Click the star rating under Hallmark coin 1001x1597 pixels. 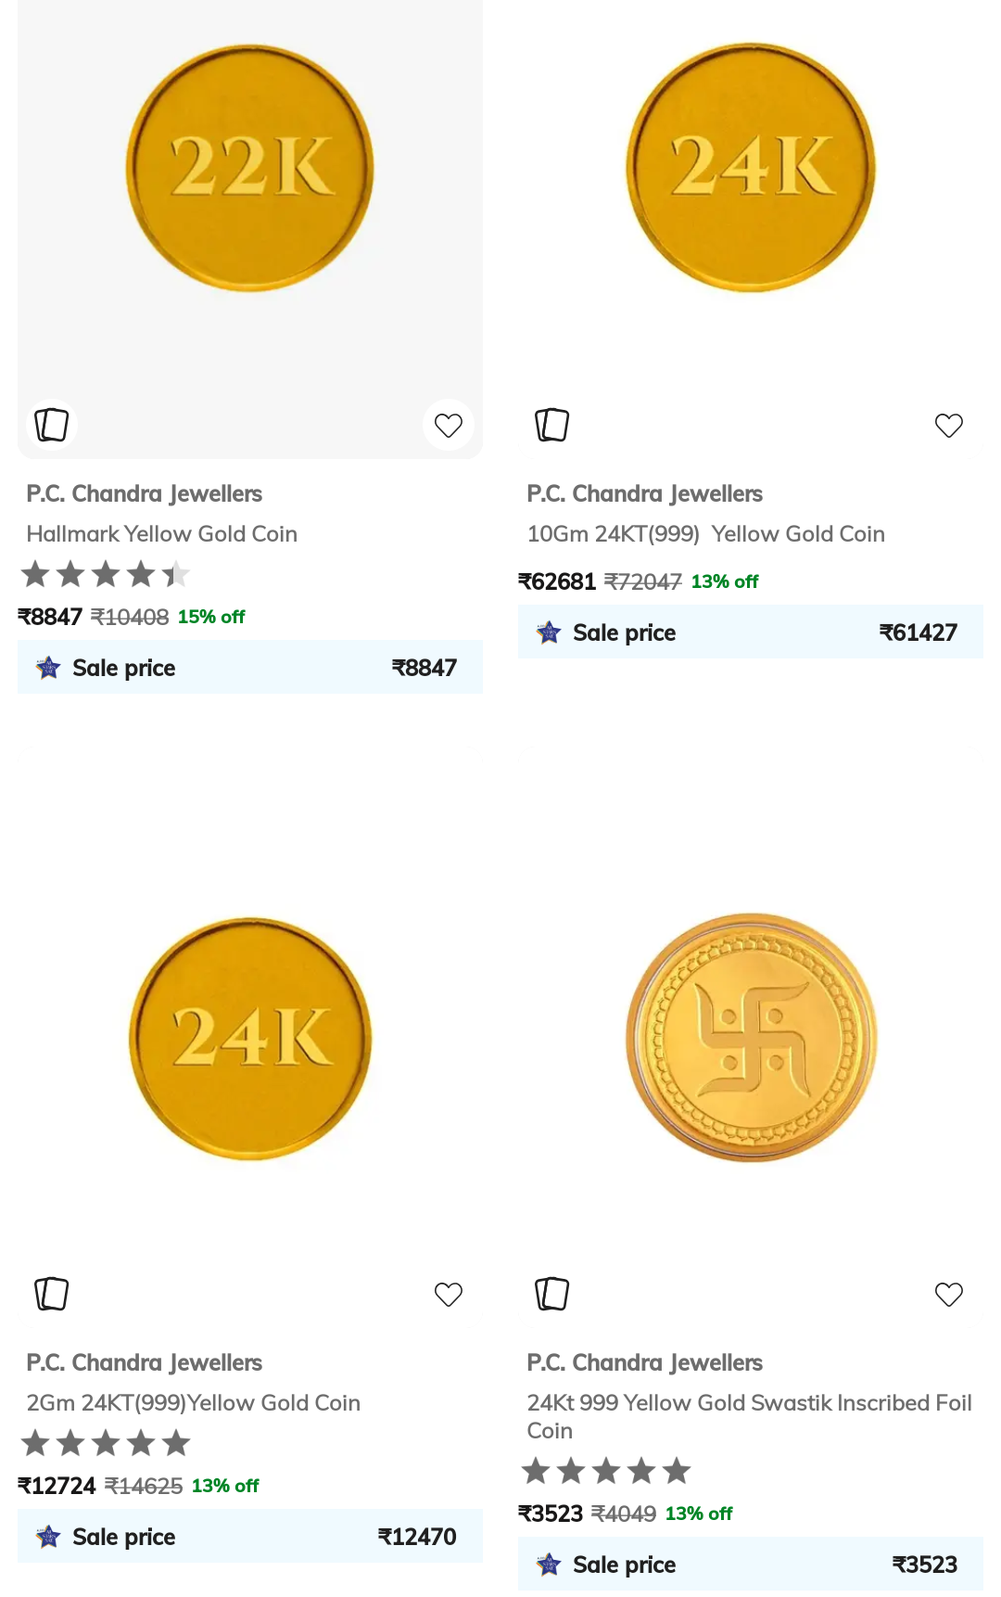tap(105, 574)
